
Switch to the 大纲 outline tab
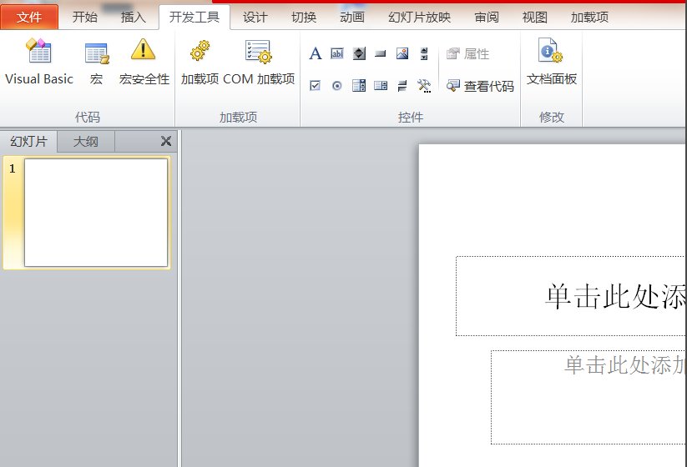pyautogui.click(x=85, y=142)
